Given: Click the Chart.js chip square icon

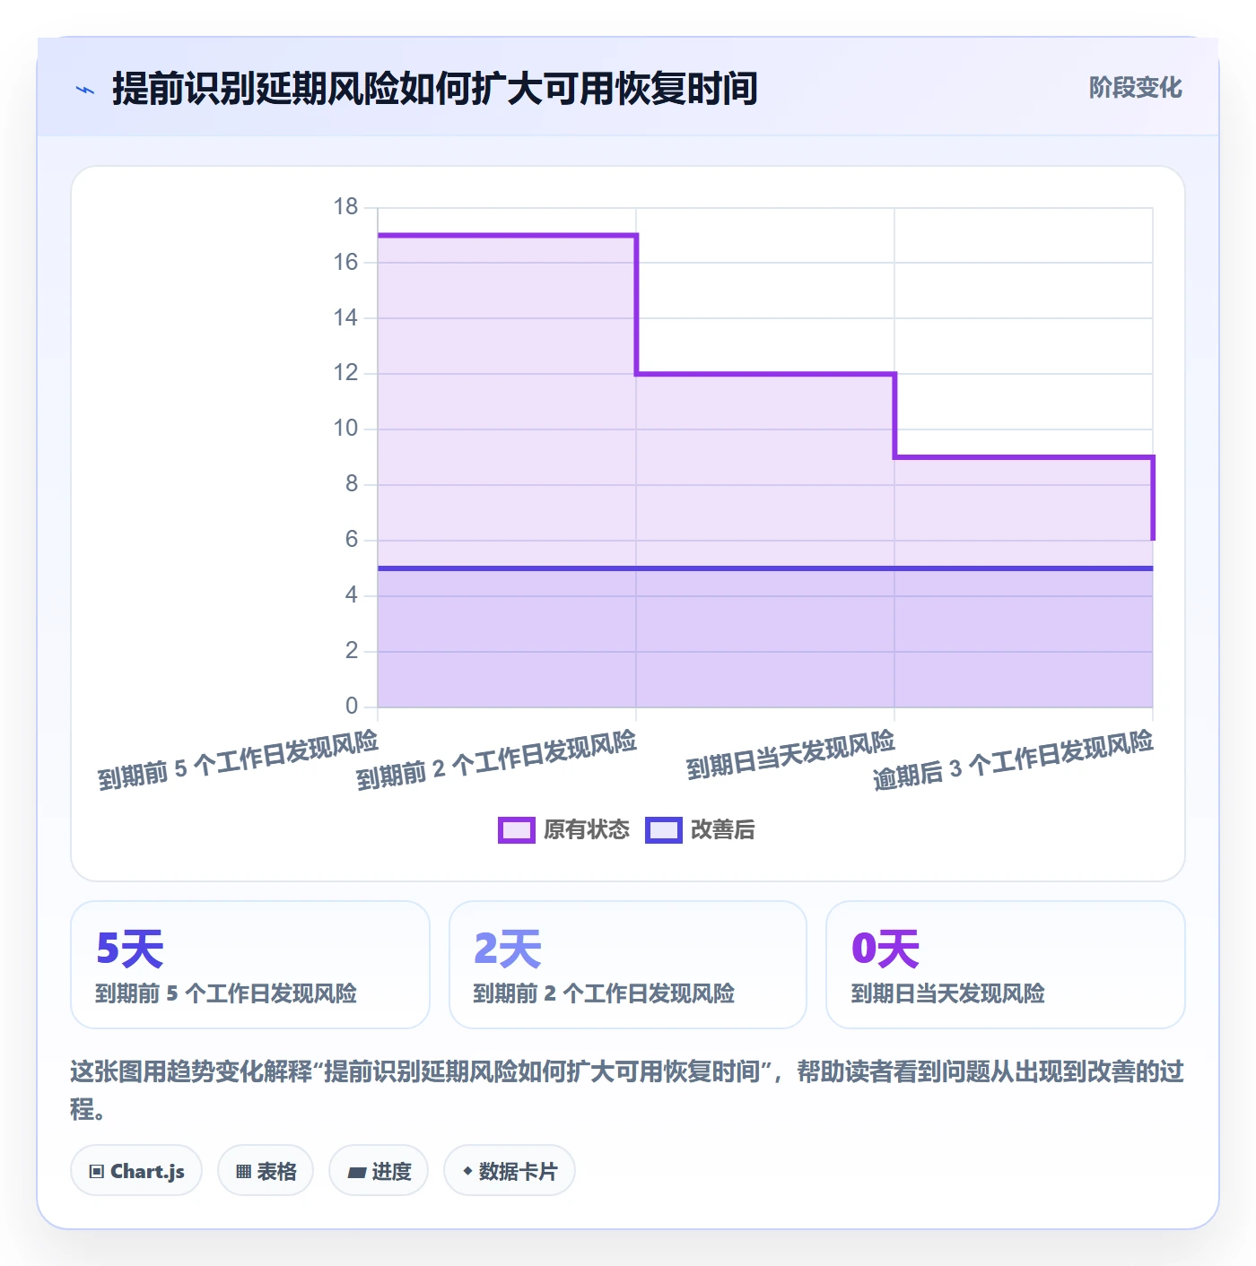Looking at the screenshot, I should (x=97, y=1172).
